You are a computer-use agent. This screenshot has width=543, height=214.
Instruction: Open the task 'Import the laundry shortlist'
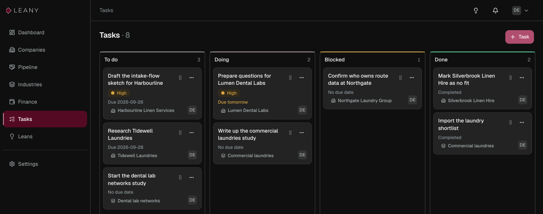(x=461, y=124)
